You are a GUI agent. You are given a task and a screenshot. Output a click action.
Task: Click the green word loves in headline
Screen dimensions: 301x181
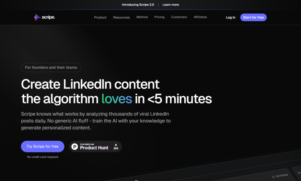(117, 99)
